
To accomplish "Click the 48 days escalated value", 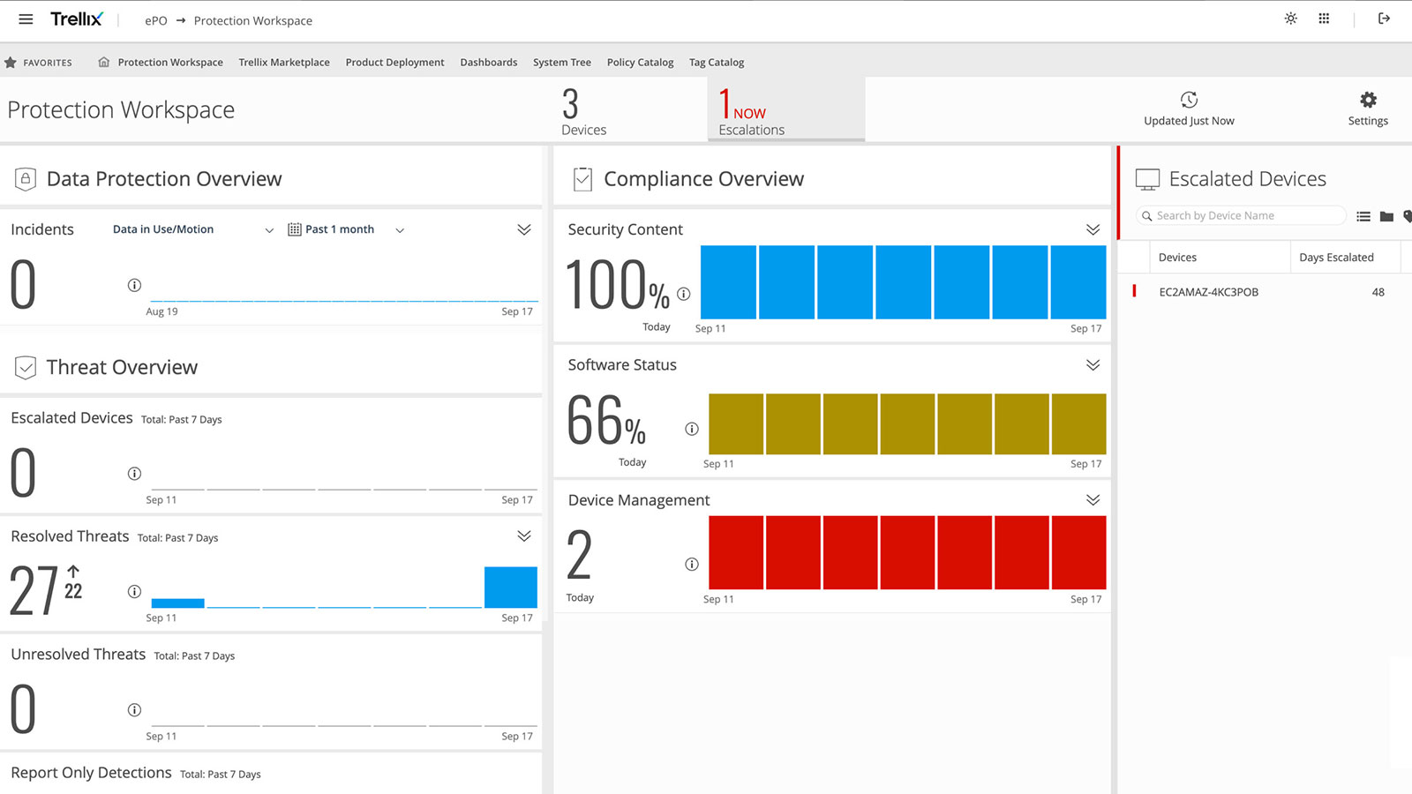I will (x=1378, y=292).
